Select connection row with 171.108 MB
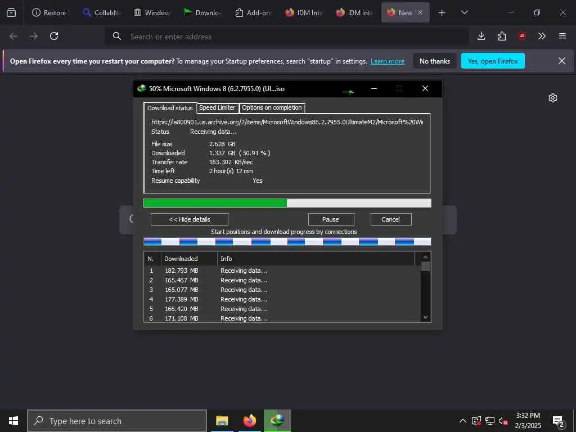Screen dimensions: 576x432 [282, 318]
